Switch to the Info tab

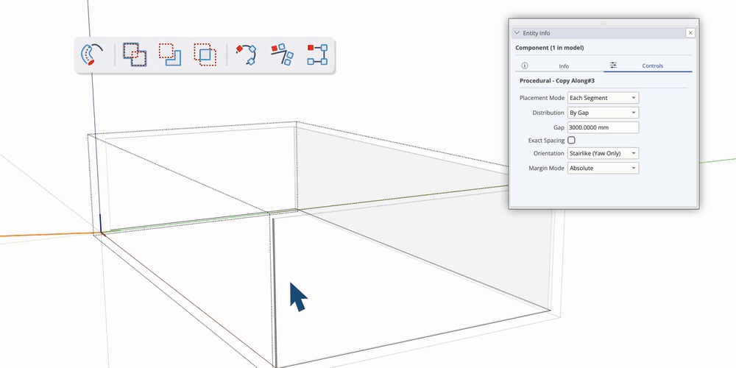click(x=564, y=66)
